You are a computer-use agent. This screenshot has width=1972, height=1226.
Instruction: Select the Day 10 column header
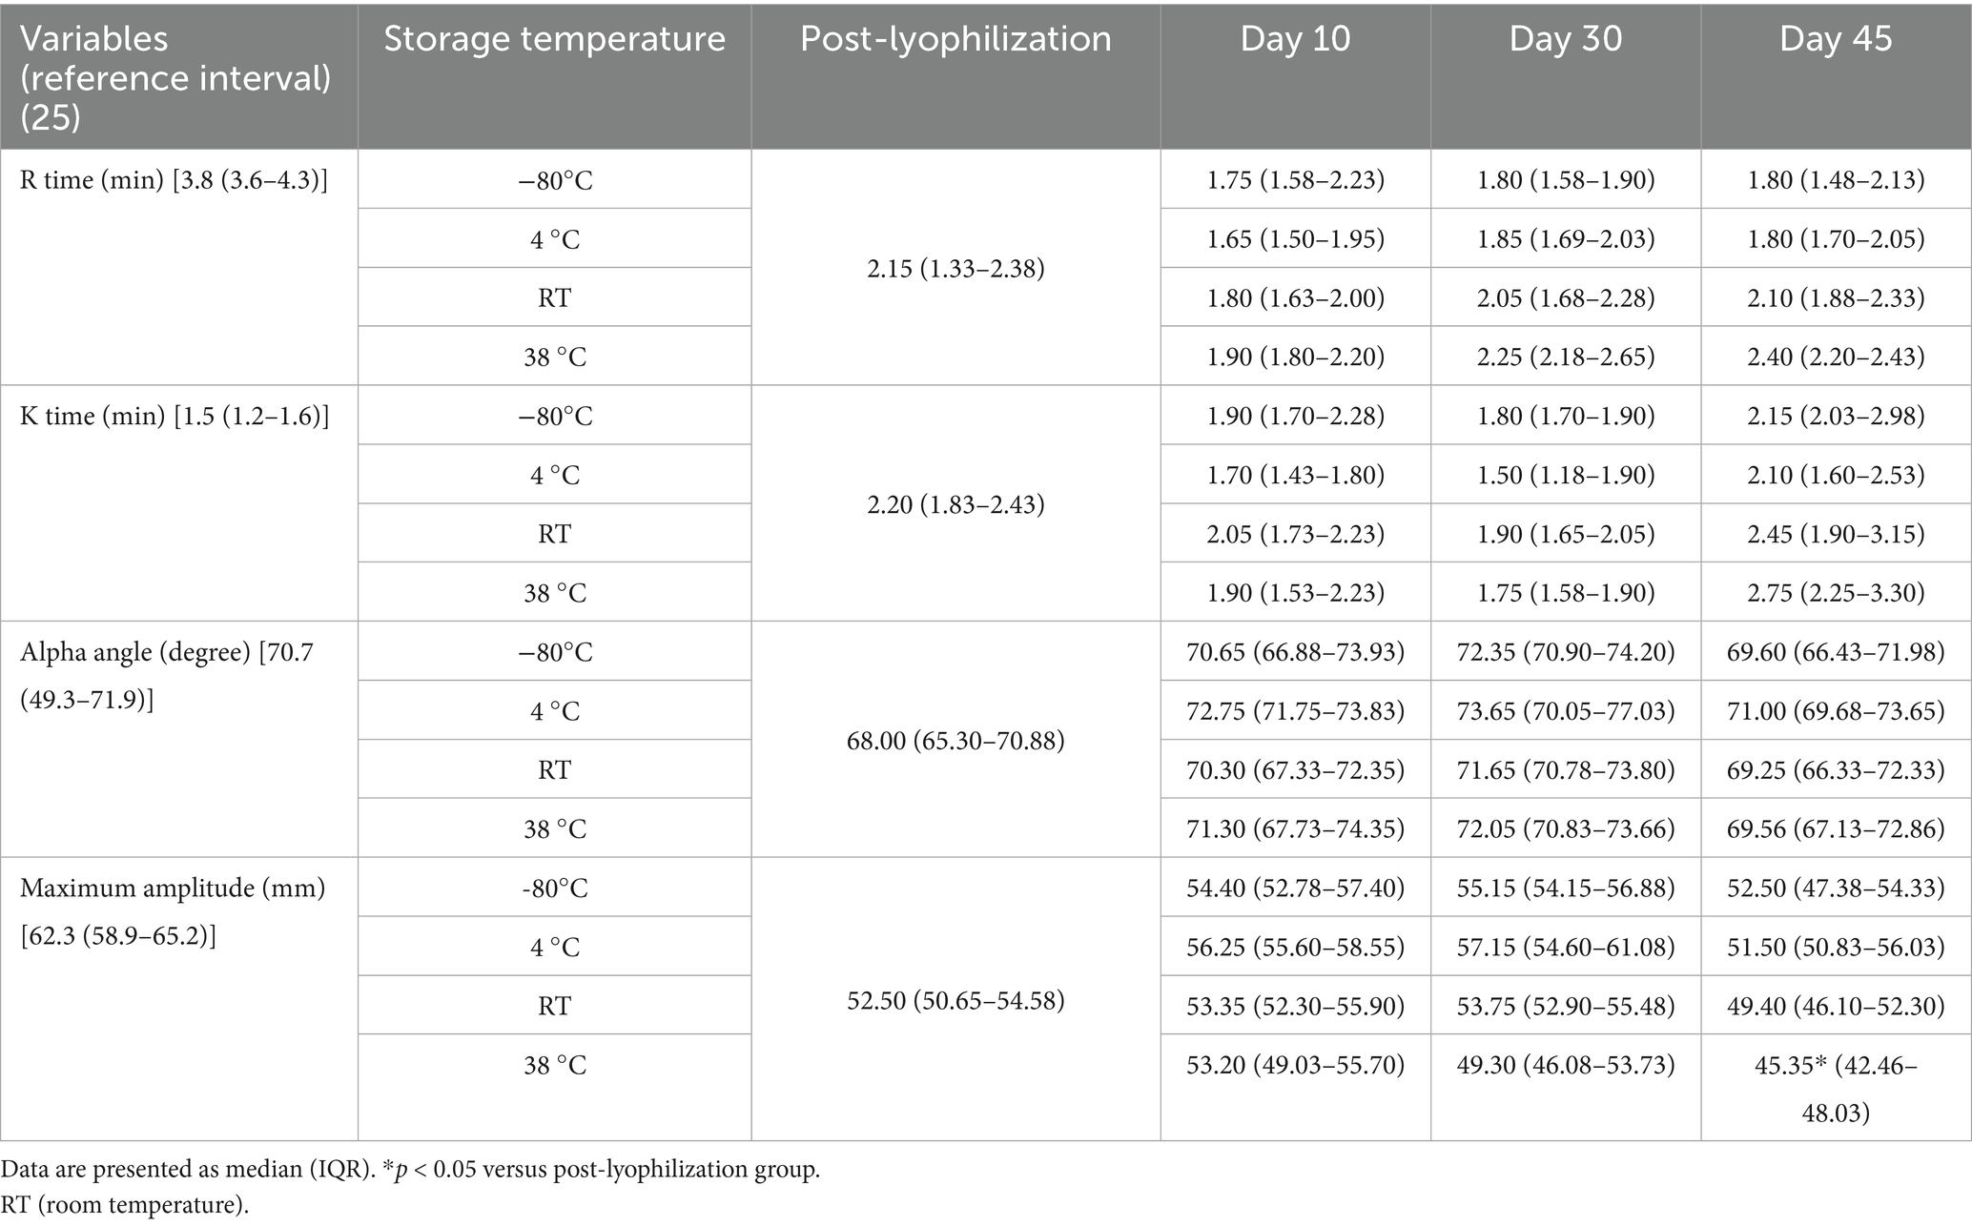pos(1295,77)
